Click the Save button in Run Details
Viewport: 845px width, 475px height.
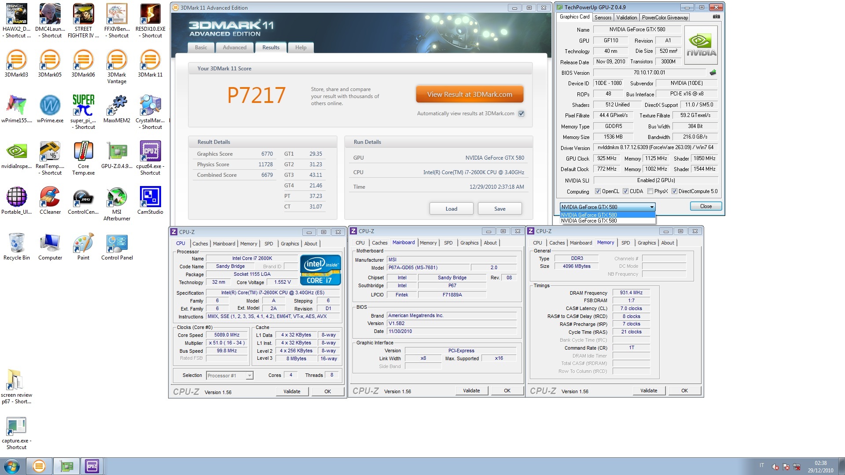coord(500,209)
